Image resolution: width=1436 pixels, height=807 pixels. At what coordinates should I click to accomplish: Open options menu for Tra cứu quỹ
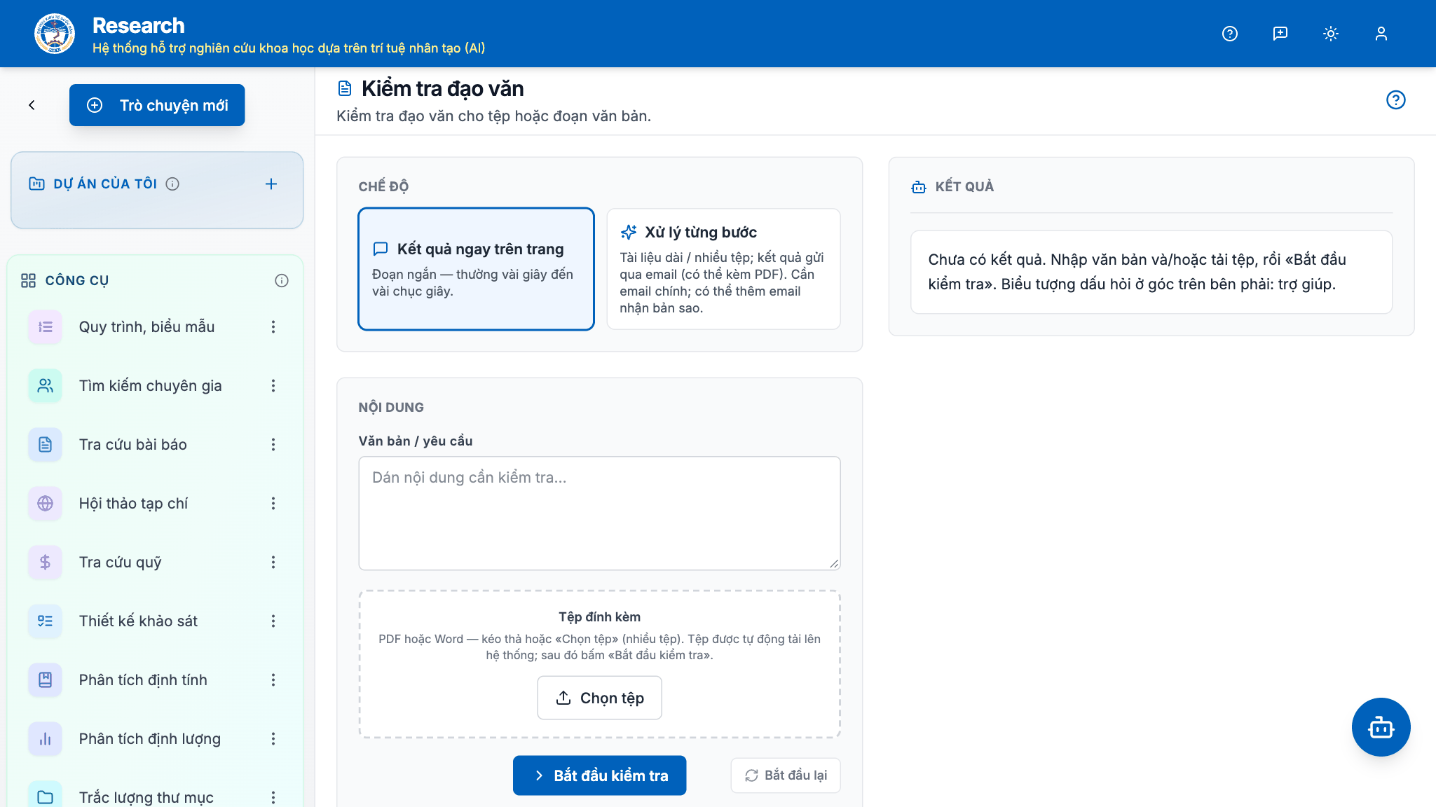(x=273, y=562)
